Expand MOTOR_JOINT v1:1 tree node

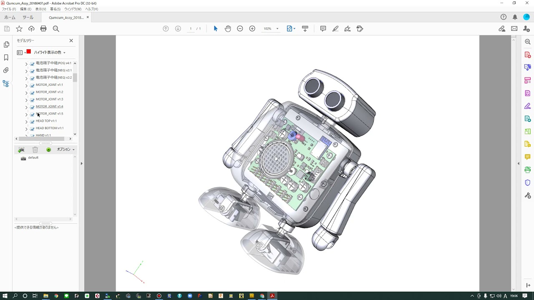[x=26, y=85]
